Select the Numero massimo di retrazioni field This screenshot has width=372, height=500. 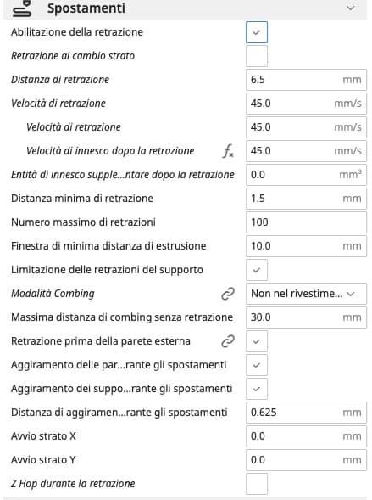pyautogui.click(x=306, y=222)
